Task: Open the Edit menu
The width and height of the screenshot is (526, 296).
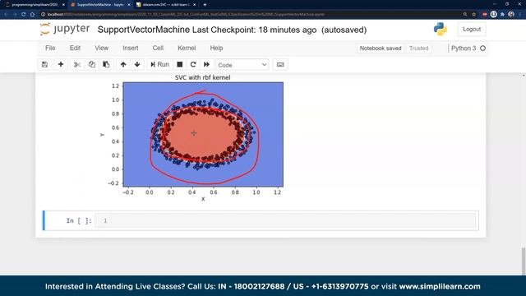Action: click(75, 48)
